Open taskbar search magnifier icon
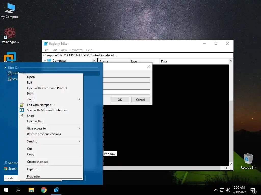The image size is (261, 195). [18, 190]
